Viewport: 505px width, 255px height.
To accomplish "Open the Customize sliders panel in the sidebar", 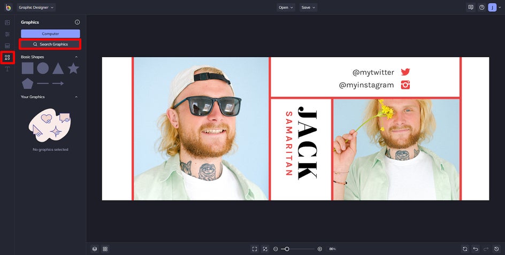I will 7,34.
